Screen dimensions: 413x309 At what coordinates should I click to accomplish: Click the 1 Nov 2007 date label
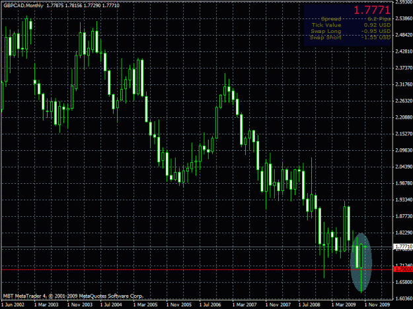[x=278, y=304]
